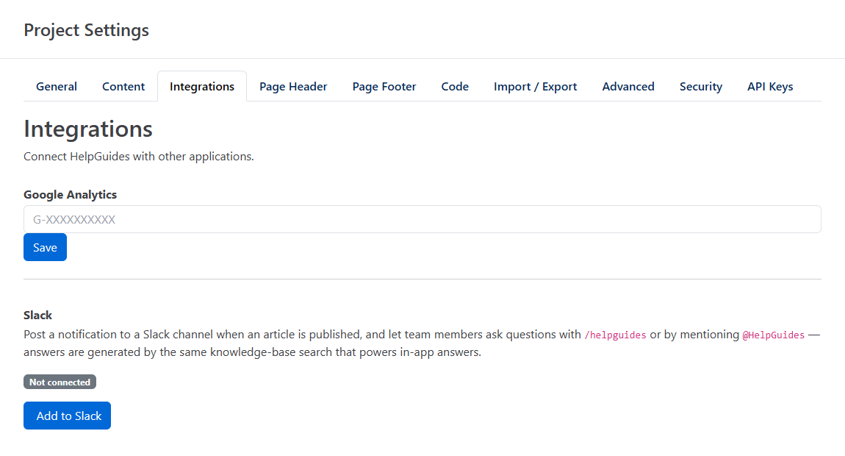Click the Google Analytics label
Image resolution: width=845 pixels, height=456 pixels.
[x=70, y=195]
